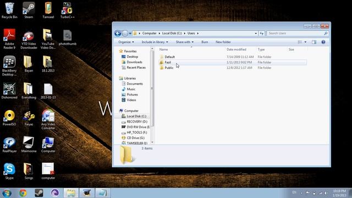Collapse the Favorites group in navigation pane
The height and width of the screenshot is (198, 352).
(x=128, y=51)
